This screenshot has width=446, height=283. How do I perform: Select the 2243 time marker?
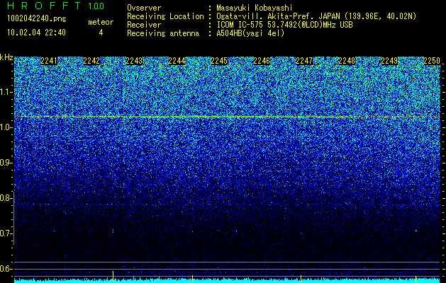134,61
